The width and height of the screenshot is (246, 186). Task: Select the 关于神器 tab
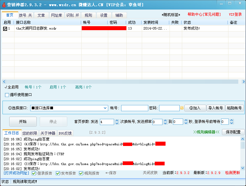coord(48,133)
